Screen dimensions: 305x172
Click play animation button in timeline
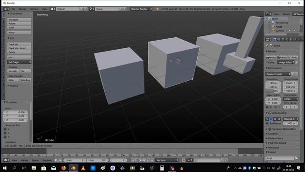click(144, 161)
